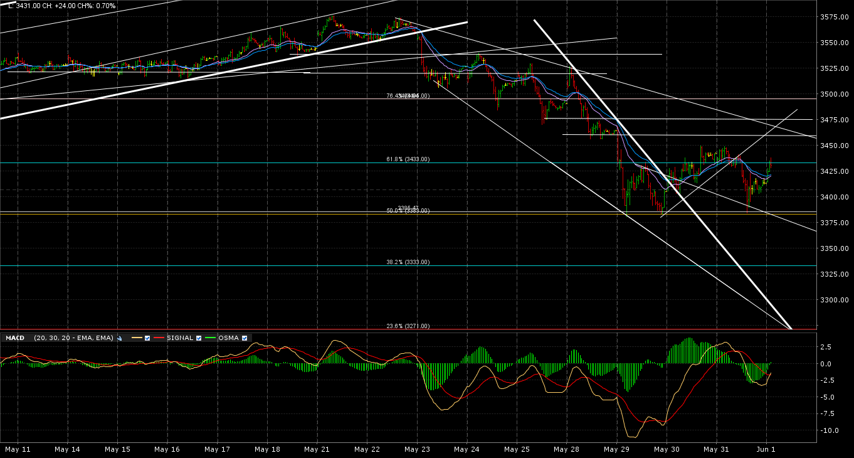Click the SIGNAL legend label
This screenshot has width=854, height=458.
(x=181, y=338)
